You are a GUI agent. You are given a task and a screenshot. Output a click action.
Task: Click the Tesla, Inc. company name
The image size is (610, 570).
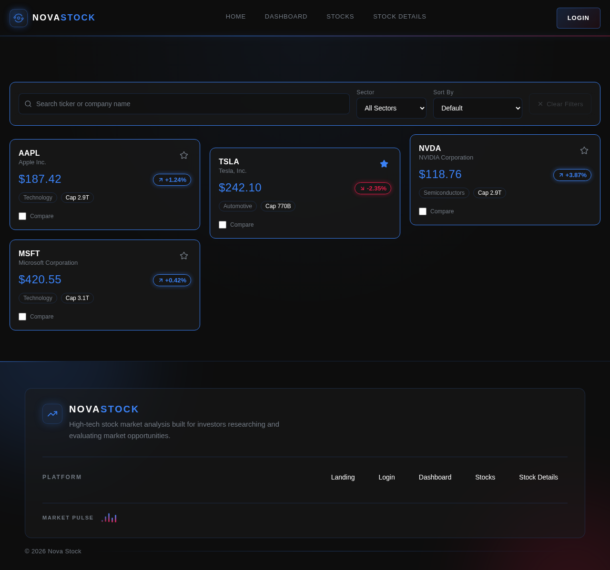click(x=233, y=171)
